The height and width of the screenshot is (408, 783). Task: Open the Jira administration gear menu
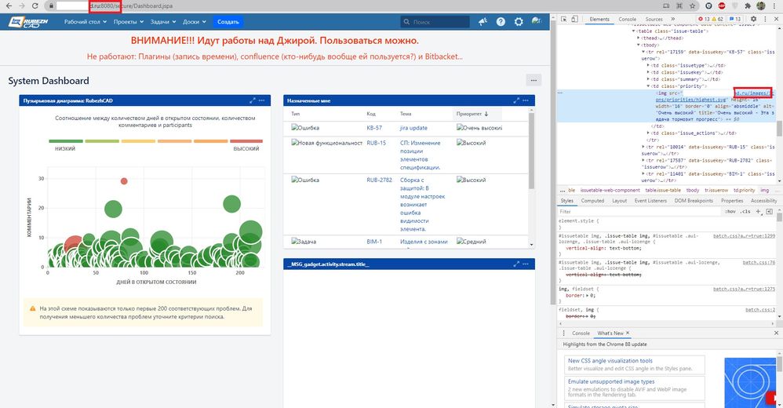[519, 21]
